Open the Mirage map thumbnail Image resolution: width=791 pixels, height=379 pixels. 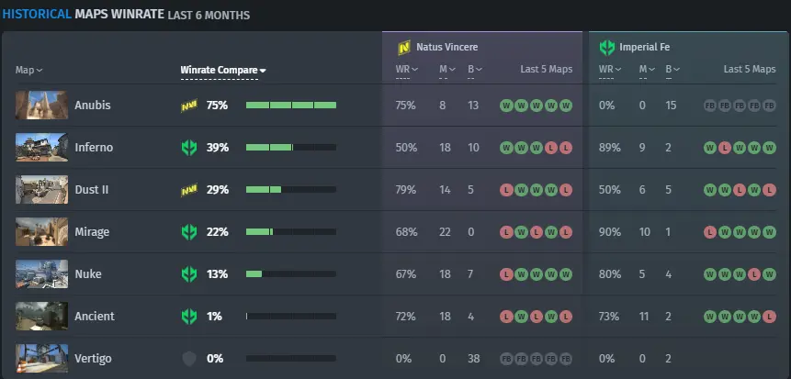point(41,232)
